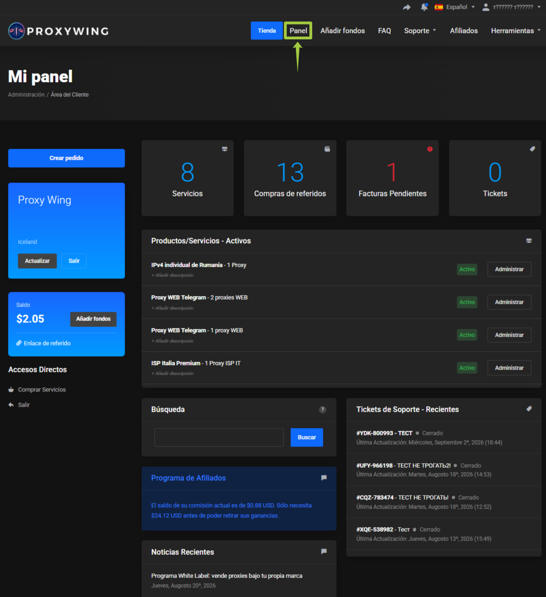
Task: Click the Crear pedido button
Action: pyautogui.click(x=66, y=158)
